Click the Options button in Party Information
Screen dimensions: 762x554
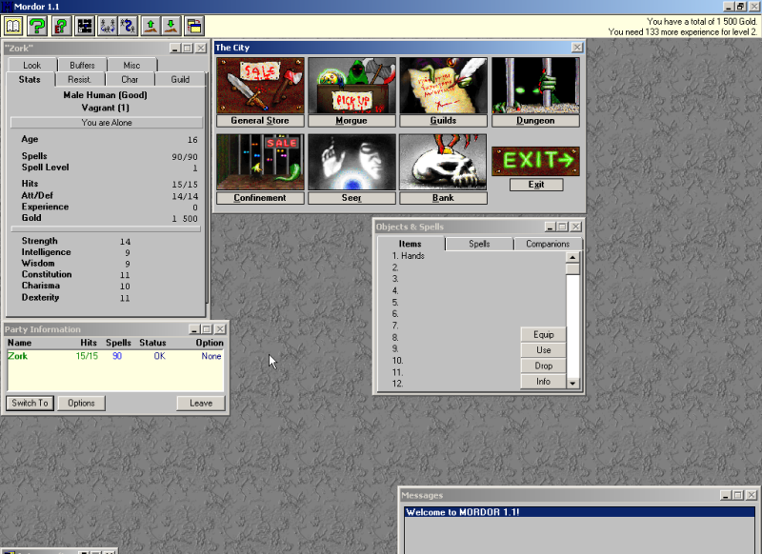81,403
